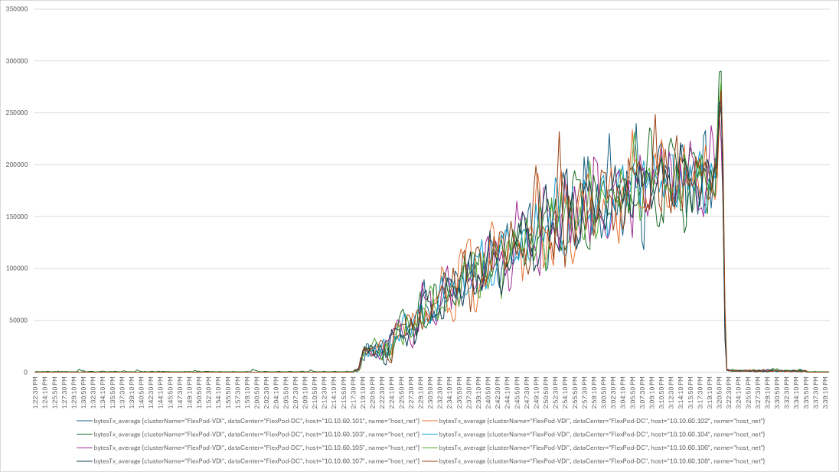Select the legend label for host "10.10.60.106"
Image resolution: width=839 pixels, height=472 pixels.
pos(602,448)
